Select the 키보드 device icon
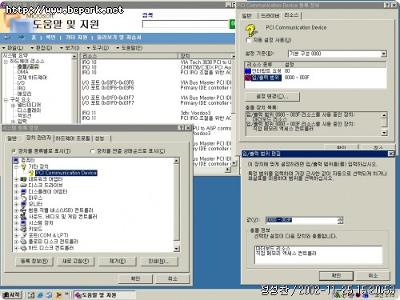The image size is (400, 300). 23,229
